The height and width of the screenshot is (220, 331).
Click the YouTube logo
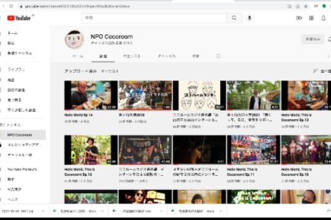[19, 18]
